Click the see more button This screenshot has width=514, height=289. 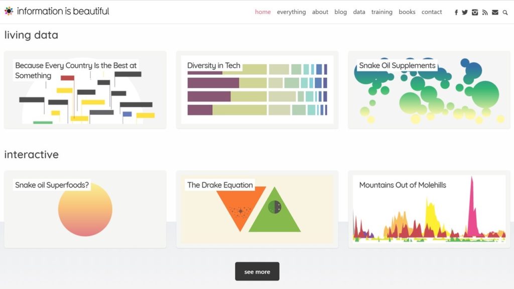257,271
